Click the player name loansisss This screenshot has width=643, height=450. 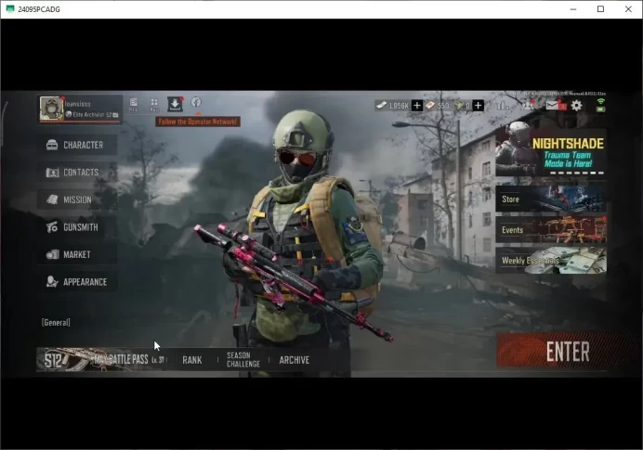[x=77, y=104]
